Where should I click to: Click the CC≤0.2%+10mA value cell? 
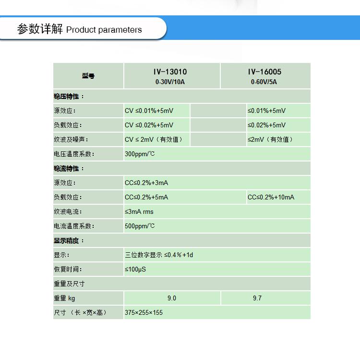(271, 198)
